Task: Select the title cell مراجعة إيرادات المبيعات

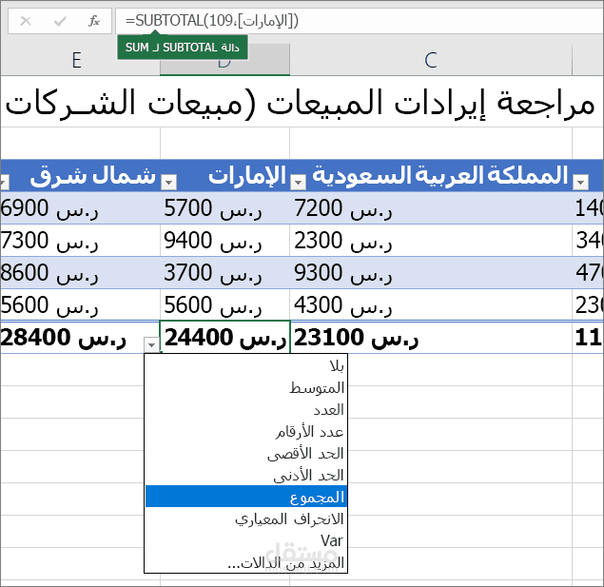Action: pos(302,103)
